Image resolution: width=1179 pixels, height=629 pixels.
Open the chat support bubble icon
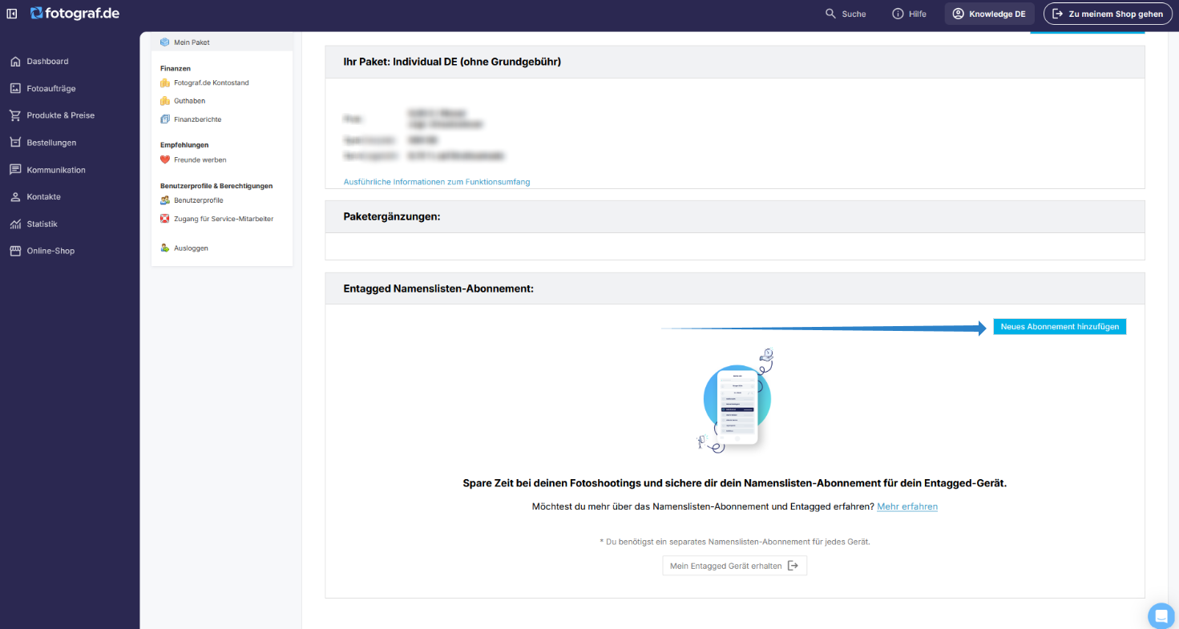coord(1161,616)
